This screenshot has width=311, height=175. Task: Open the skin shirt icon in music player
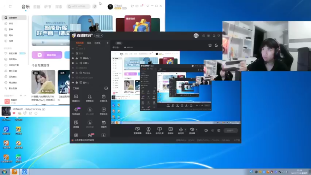tap(132, 6)
